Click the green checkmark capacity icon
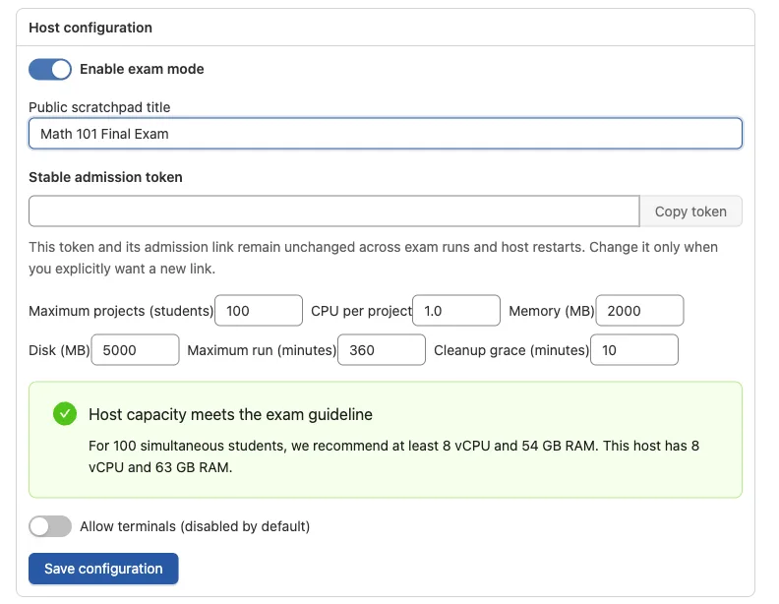The height and width of the screenshot is (604, 779). 65,414
